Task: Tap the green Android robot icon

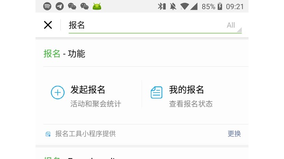Action: (x=97, y=6)
